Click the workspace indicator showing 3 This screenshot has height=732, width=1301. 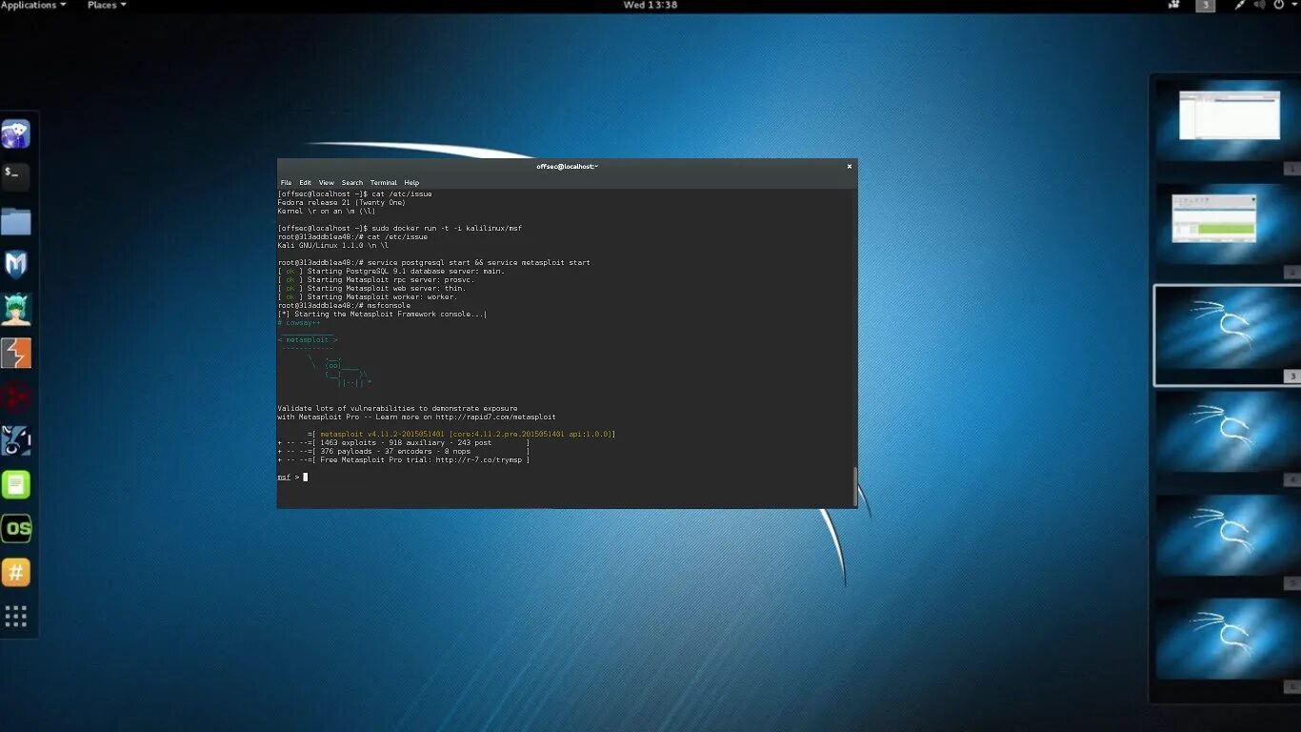pos(1205,5)
